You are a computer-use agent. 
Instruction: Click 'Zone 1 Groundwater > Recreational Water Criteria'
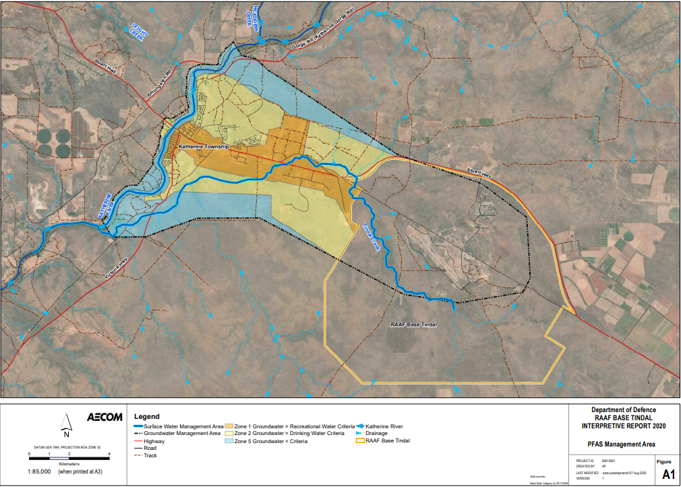(295, 426)
